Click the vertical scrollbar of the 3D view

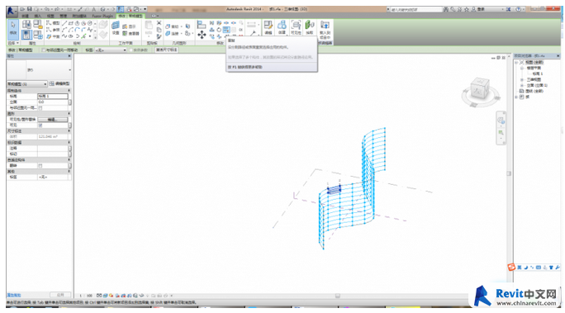509,173
